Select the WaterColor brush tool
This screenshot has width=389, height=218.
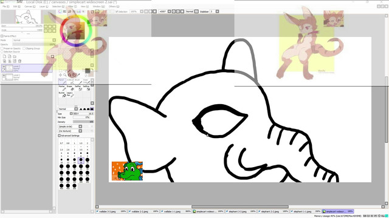(86, 81)
